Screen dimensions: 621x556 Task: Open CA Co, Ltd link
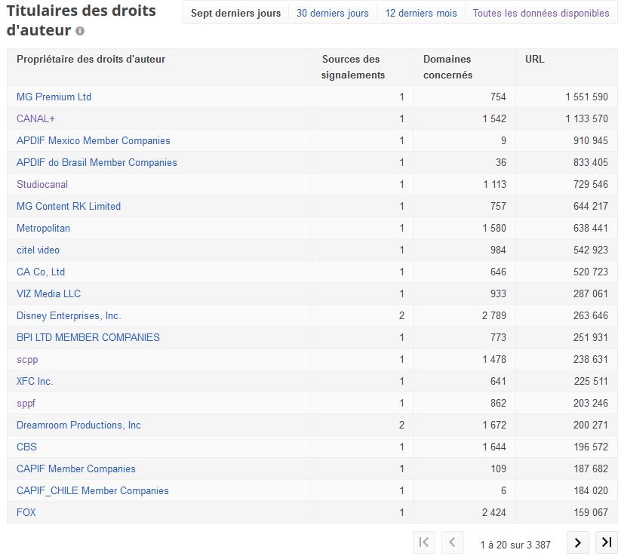pyautogui.click(x=41, y=272)
